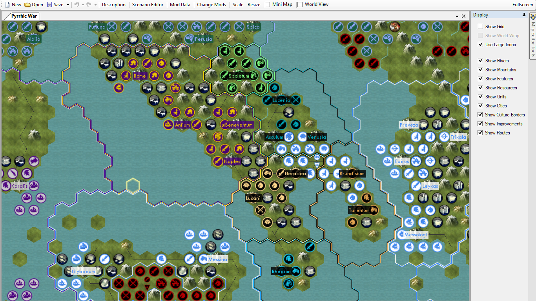Select the unit icon right of Rhegion

pyautogui.click(x=295, y=271)
